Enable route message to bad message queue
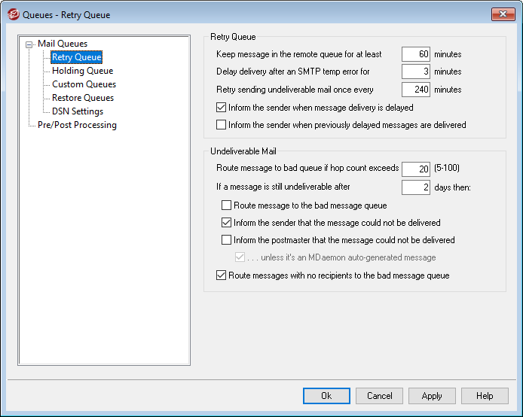 227,205
